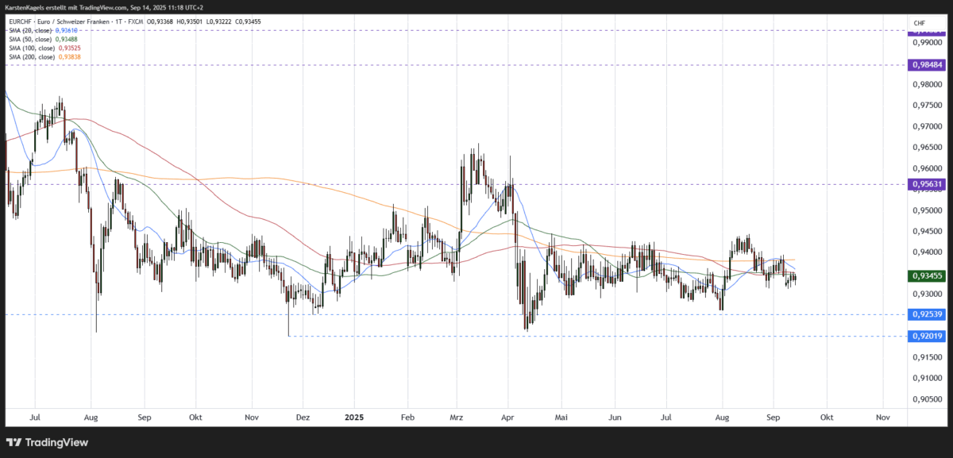Screen dimensions: 953x458
Task: Select the Sep label on the time axis
Action: point(774,417)
